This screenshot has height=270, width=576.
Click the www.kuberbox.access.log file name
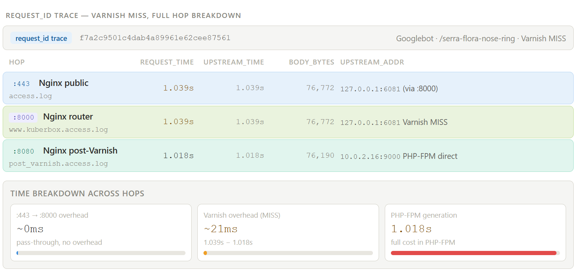point(58,129)
